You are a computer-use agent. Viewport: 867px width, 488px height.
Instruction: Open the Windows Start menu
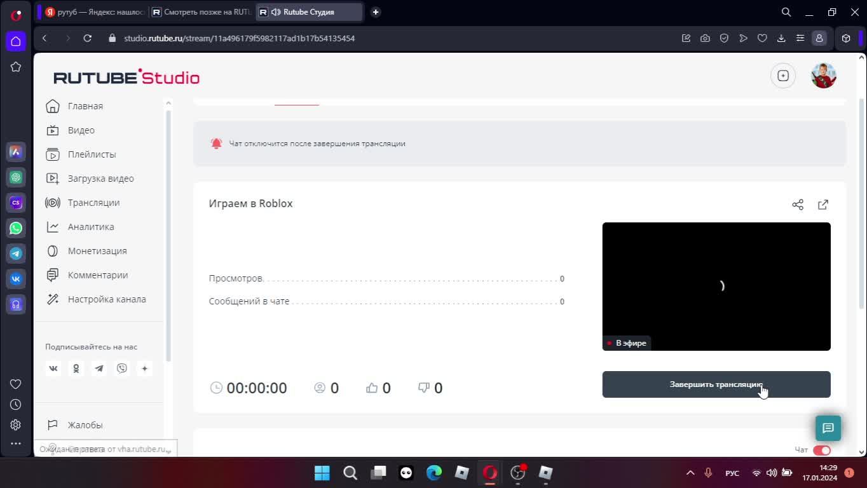click(x=322, y=473)
